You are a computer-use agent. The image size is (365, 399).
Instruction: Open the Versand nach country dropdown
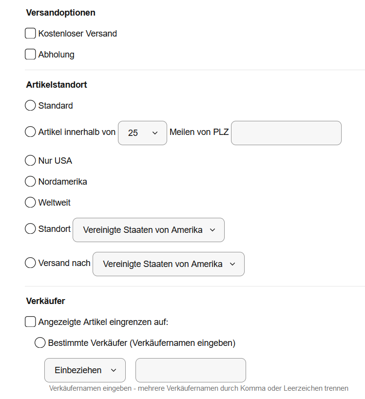click(169, 264)
